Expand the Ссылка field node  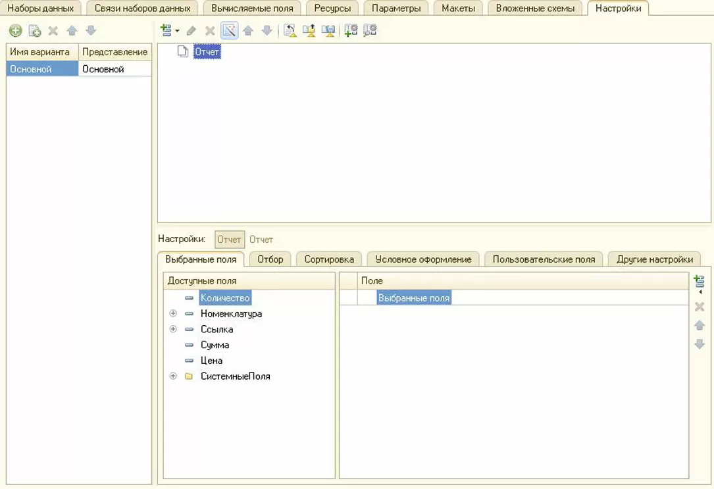point(173,329)
